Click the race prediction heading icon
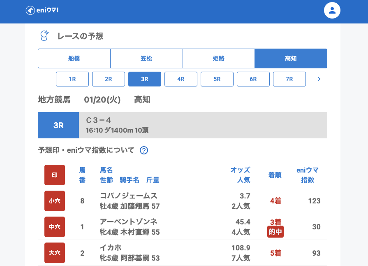This screenshot has width=368, height=266. pyautogui.click(x=44, y=36)
